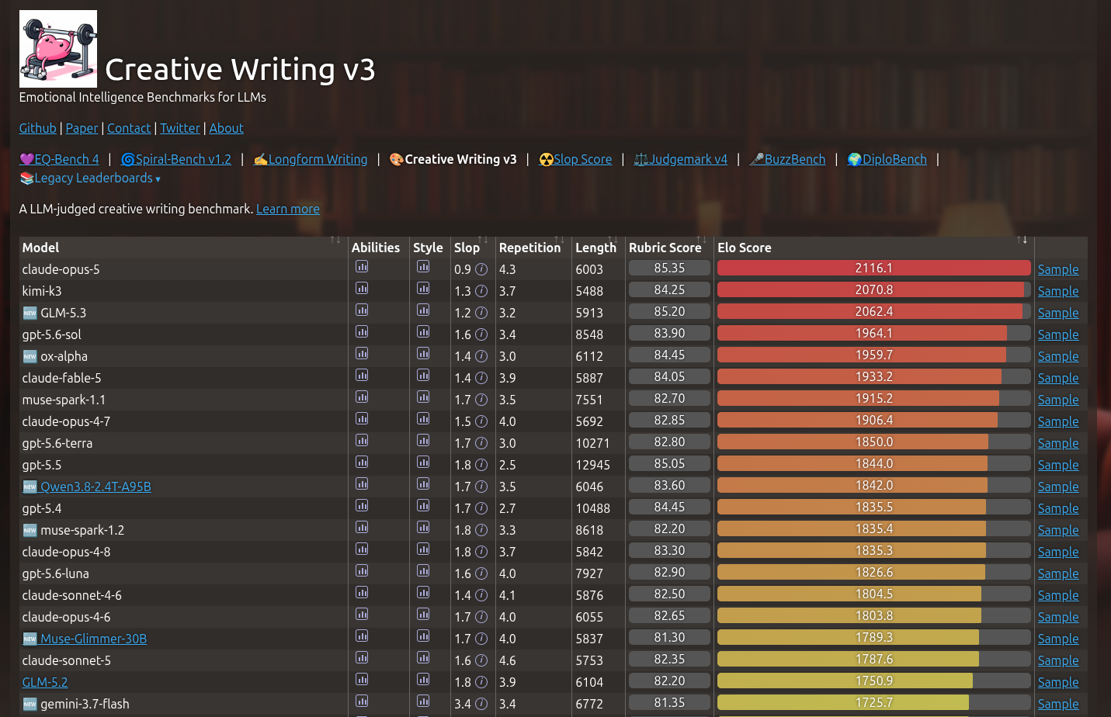Viewport: 1111px width, 717px height.
Task: Switch to the Slop Score leaderboard
Action: click(575, 159)
